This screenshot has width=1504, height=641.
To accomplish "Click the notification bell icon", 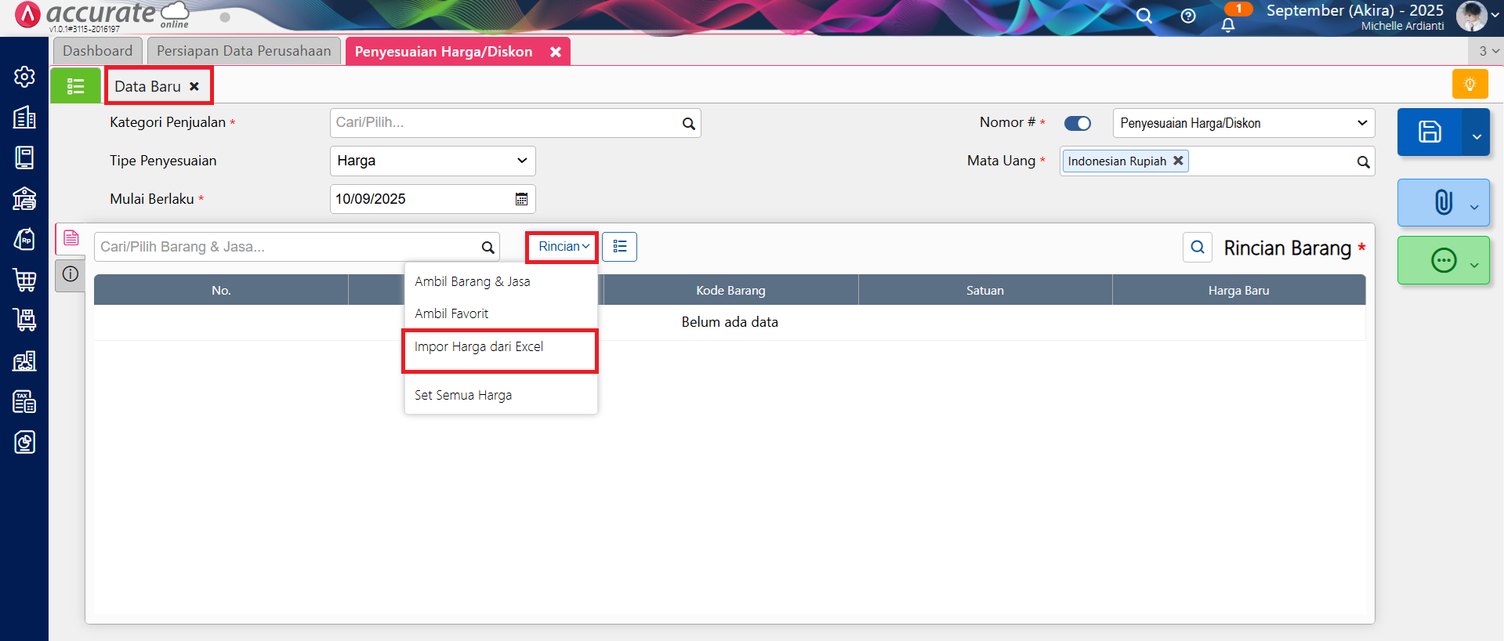I will (x=1227, y=24).
